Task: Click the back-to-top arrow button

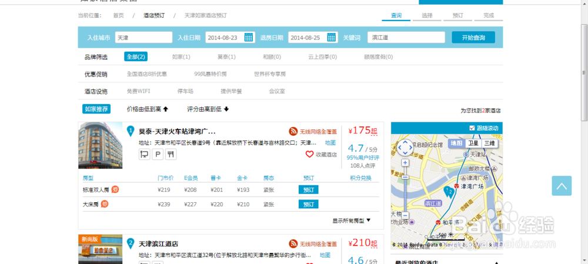Action: pos(562,186)
